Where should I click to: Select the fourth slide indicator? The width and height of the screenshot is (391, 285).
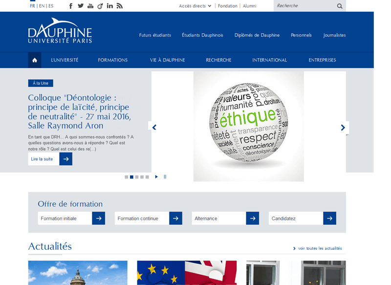(142, 177)
